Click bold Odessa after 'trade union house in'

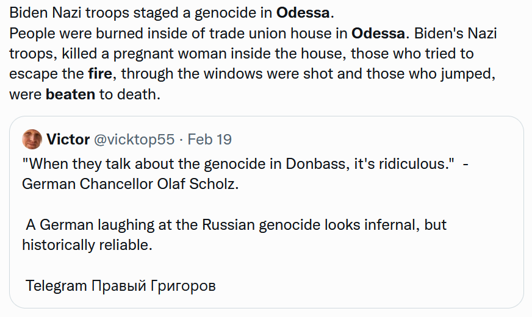point(378,34)
